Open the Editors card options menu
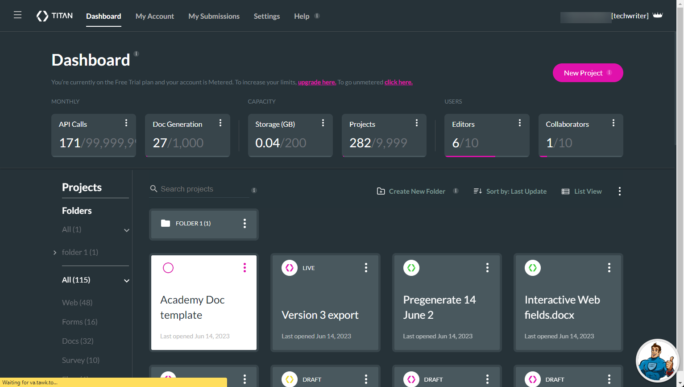This screenshot has width=684, height=387. click(520, 123)
